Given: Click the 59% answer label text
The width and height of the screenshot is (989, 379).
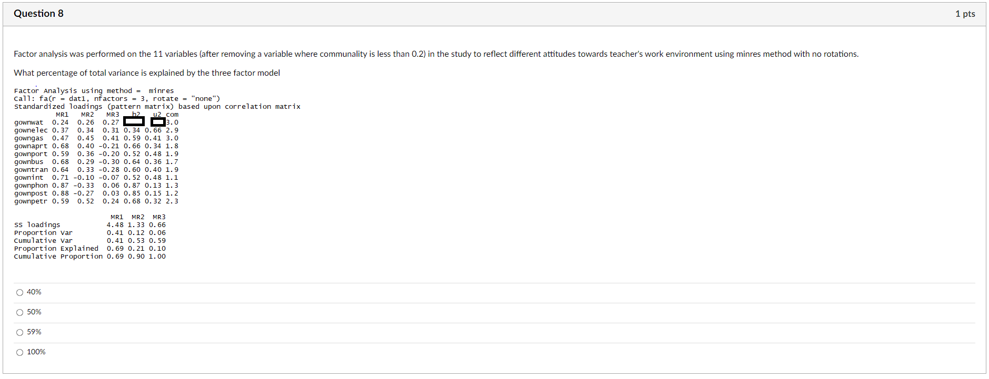Looking at the screenshot, I should coord(34,332).
